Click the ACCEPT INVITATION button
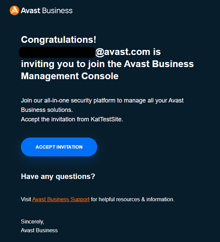220x242 pixels. coord(59,147)
